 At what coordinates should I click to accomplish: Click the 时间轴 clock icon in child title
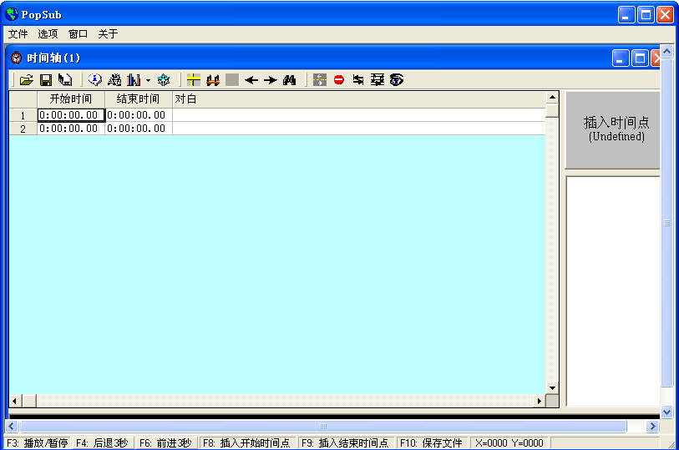(x=16, y=58)
